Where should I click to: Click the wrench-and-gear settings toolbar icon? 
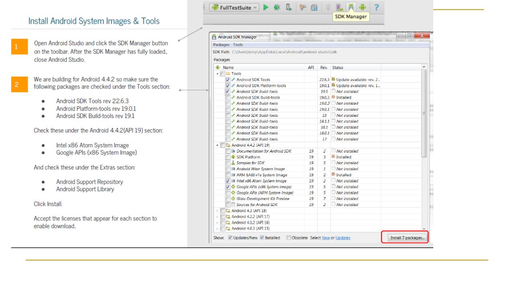(x=304, y=7)
